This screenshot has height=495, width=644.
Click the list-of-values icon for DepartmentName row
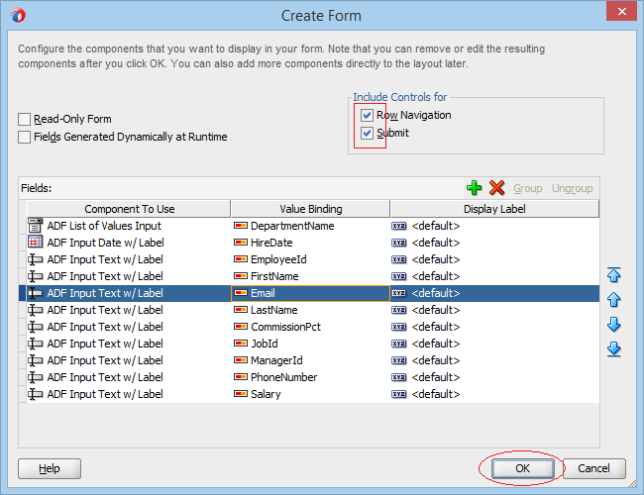point(36,226)
